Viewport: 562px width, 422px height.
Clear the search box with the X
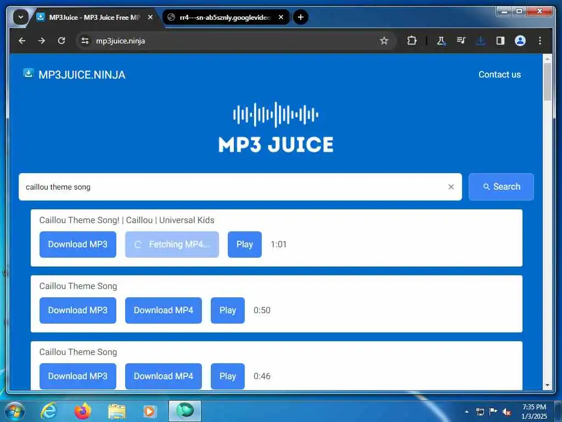tap(451, 187)
